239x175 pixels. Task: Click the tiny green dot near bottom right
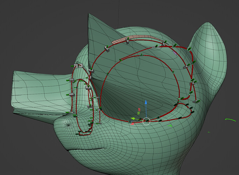click(209, 132)
